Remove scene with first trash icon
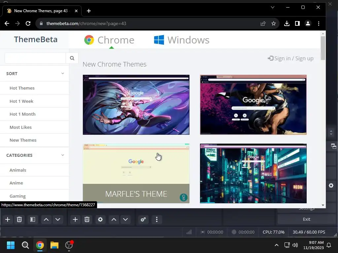Viewport: 338px width, 253px height. pos(19,219)
